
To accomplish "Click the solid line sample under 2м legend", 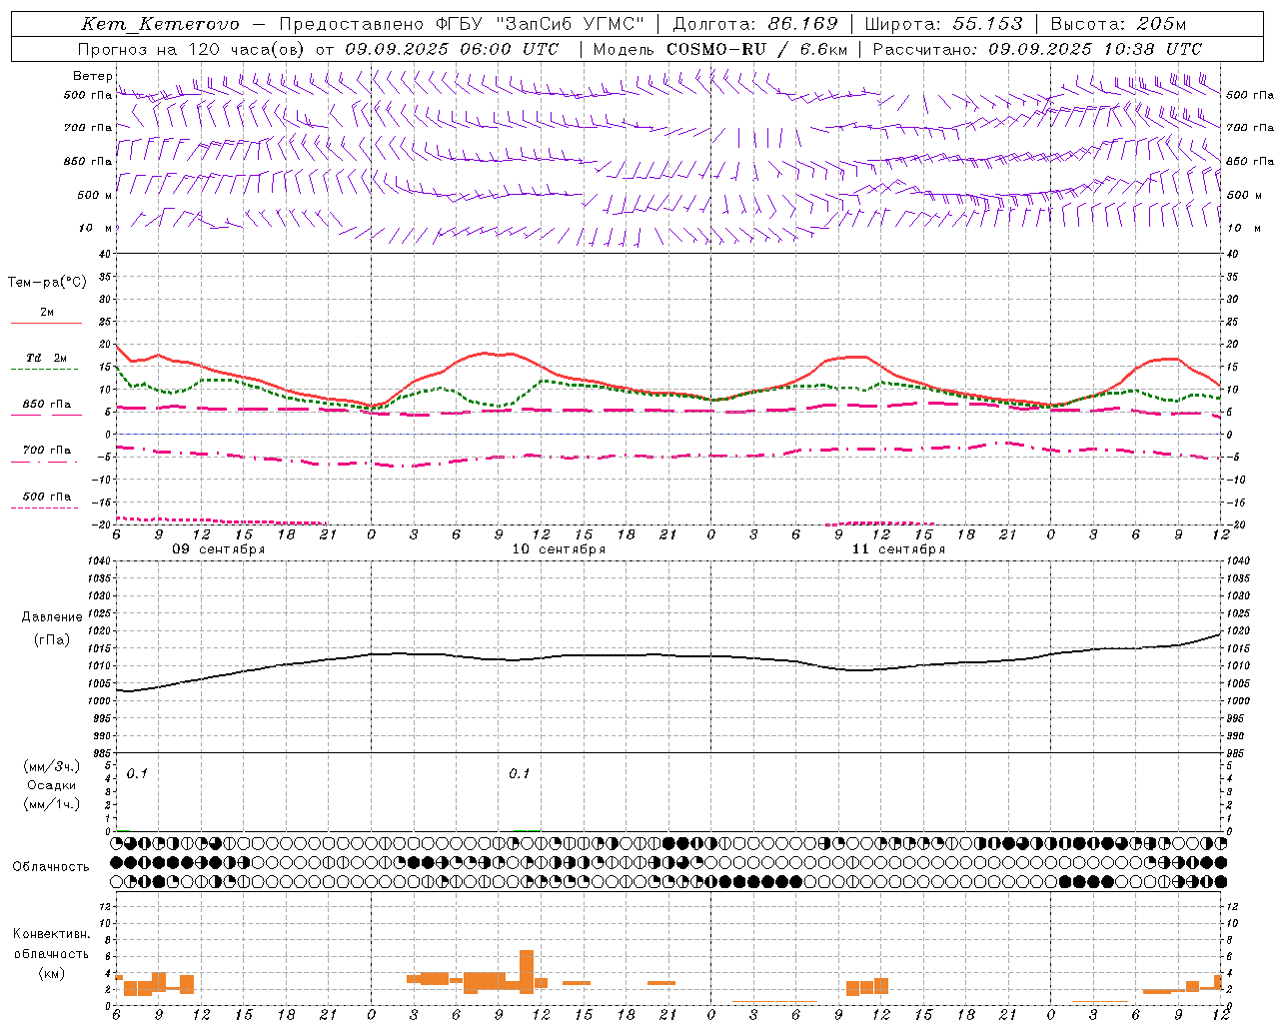I will coord(46,323).
